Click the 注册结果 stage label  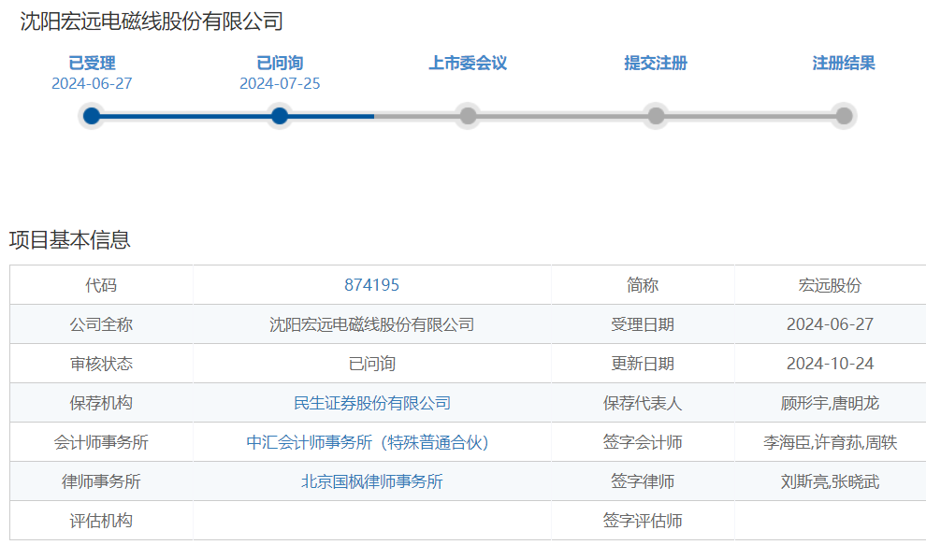844,64
